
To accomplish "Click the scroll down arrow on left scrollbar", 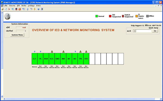I will pyautogui.click(x=2, y=96).
